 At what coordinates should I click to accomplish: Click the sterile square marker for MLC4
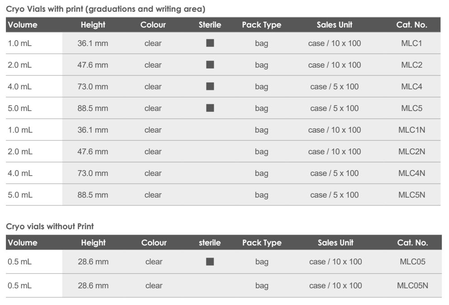pos(210,86)
